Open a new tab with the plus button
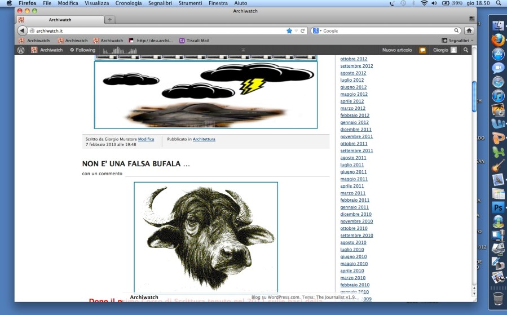The height and width of the screenshot is (315, 507). pos(109,20)
